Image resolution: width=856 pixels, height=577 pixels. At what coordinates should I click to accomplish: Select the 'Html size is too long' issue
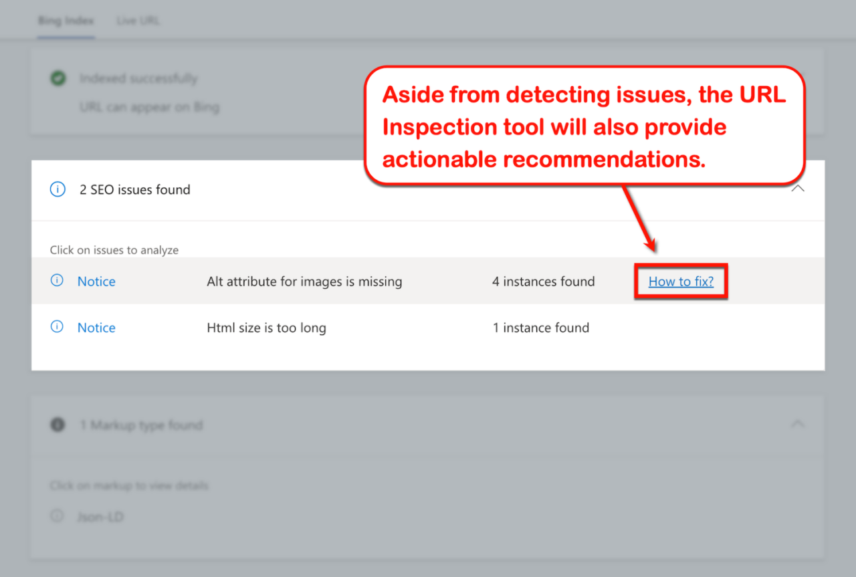(266, 328)
